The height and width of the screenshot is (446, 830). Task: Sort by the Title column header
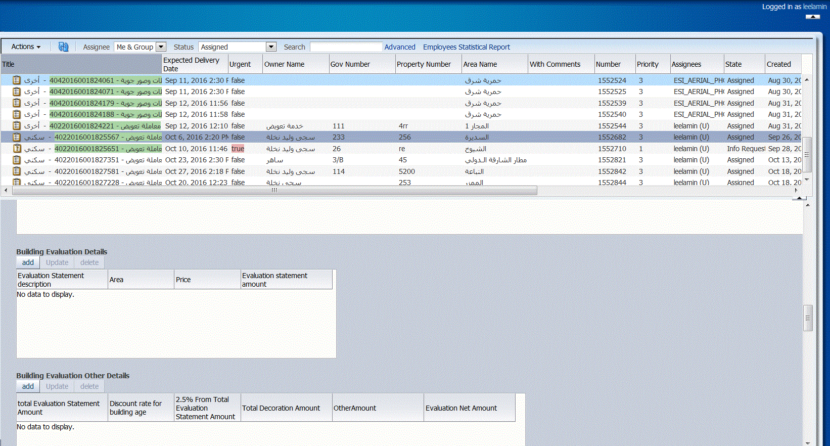click(x=80, y=64)
